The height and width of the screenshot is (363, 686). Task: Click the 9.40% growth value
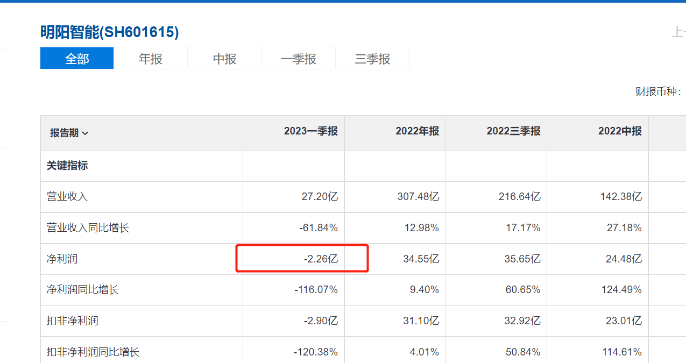425,290
